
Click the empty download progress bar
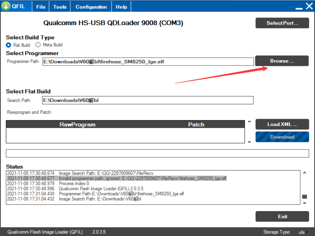157,153
